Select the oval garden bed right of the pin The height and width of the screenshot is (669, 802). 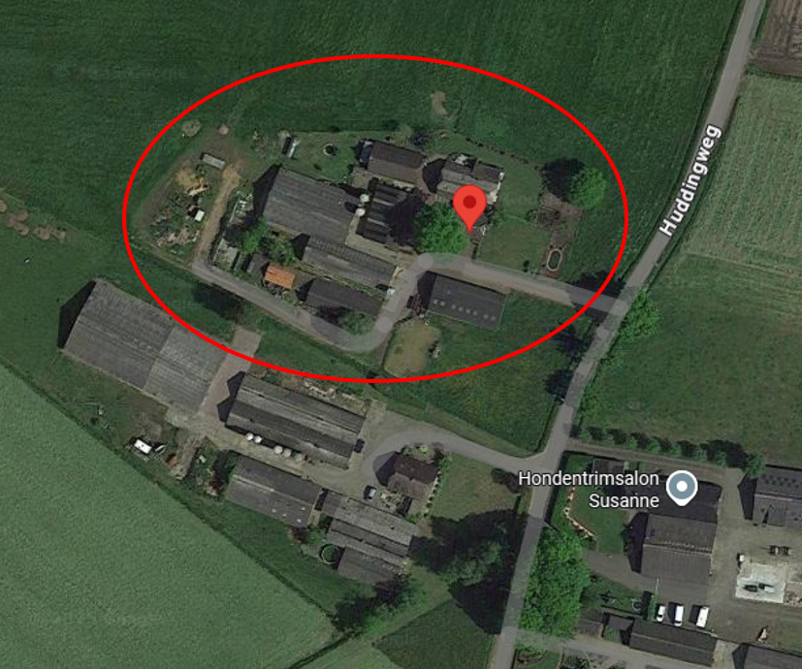coord(554,259)
